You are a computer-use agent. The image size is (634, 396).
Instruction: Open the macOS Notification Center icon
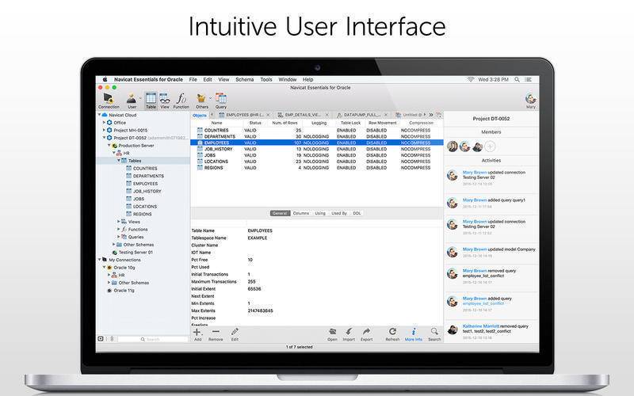pyautogui.click(x=528, y=80)
